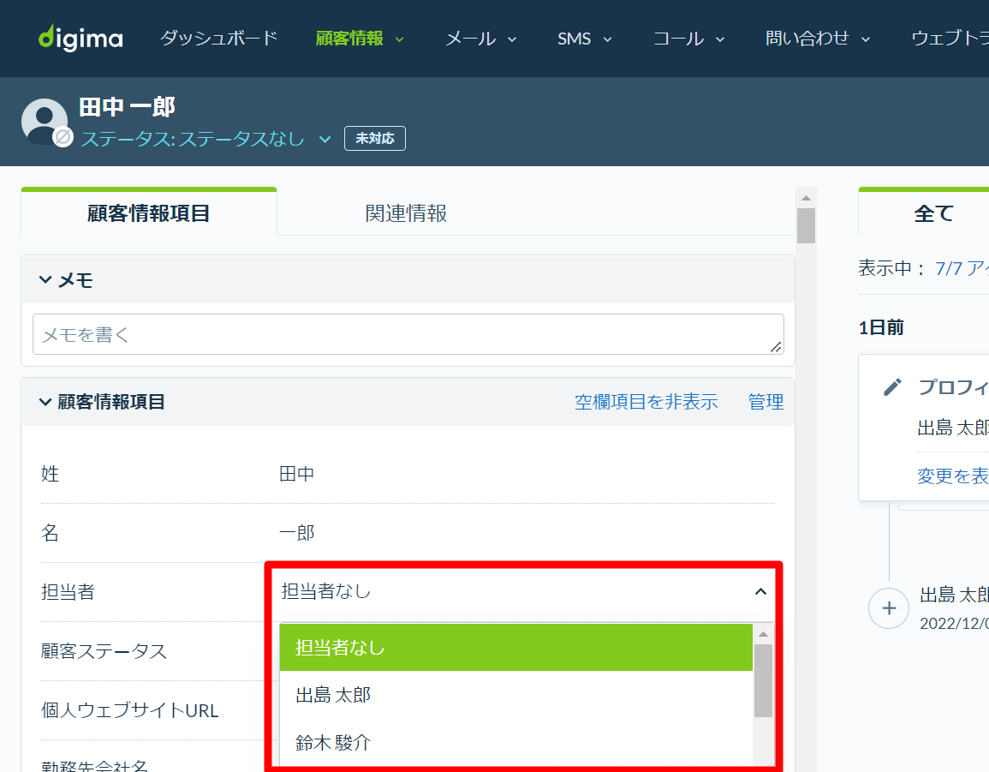Click the 未対応 badge button
The image size is (989, 772).
[x=375, y=138]
